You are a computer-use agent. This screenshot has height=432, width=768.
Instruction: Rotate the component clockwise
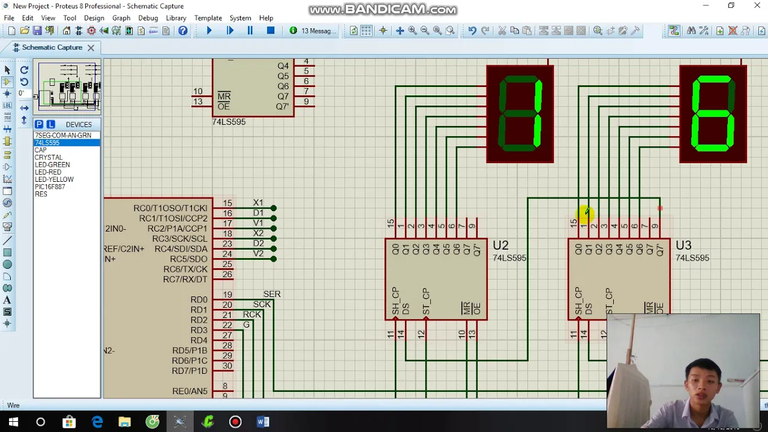coord(24,70)
